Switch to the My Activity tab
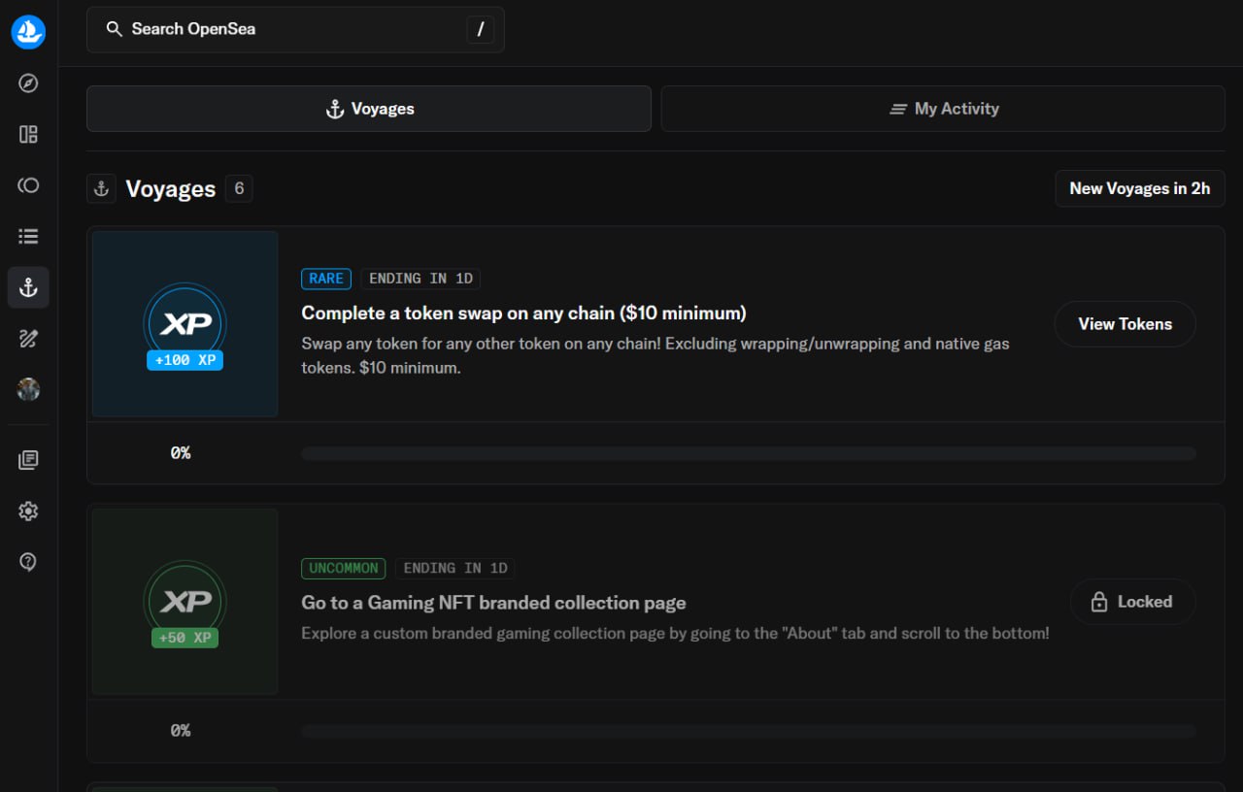1243x792 pixels. 943,109
